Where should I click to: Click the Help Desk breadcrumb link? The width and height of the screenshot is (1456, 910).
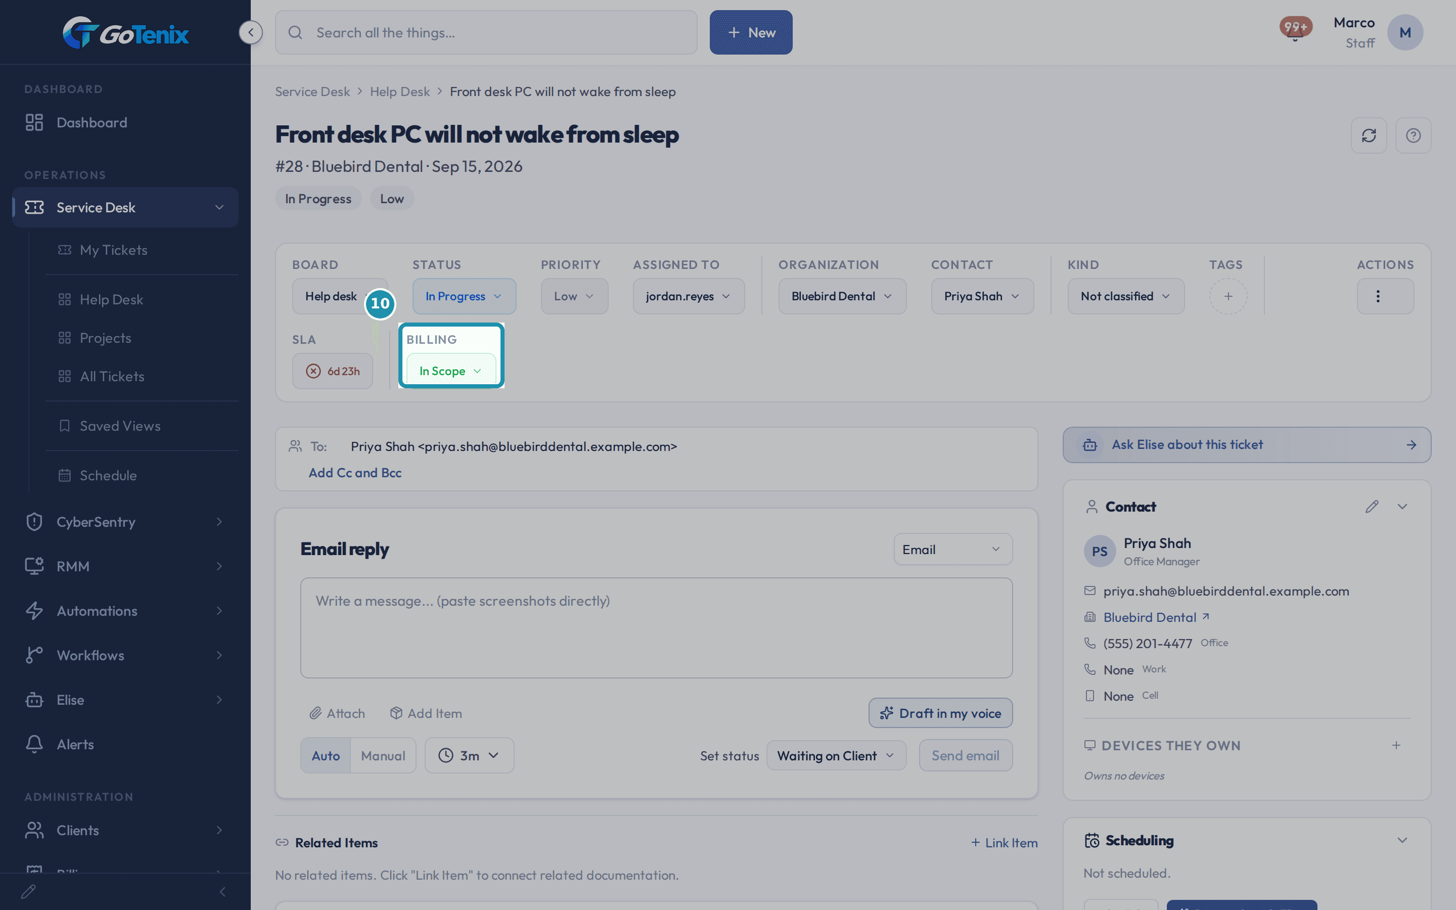tap(399, 92)
